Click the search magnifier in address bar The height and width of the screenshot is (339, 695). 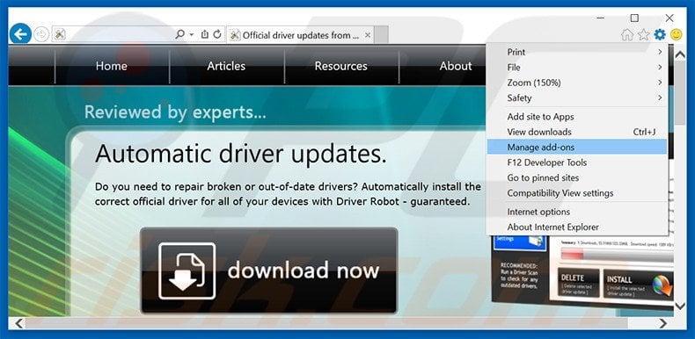coord(179,34)
